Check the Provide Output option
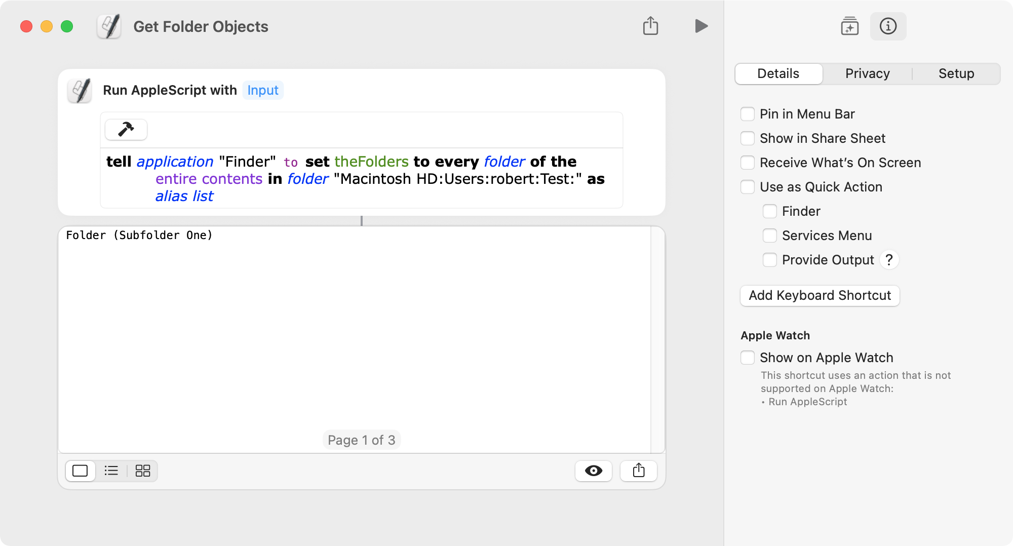This screenshot has height=546, width=1013. click(770, 260)
